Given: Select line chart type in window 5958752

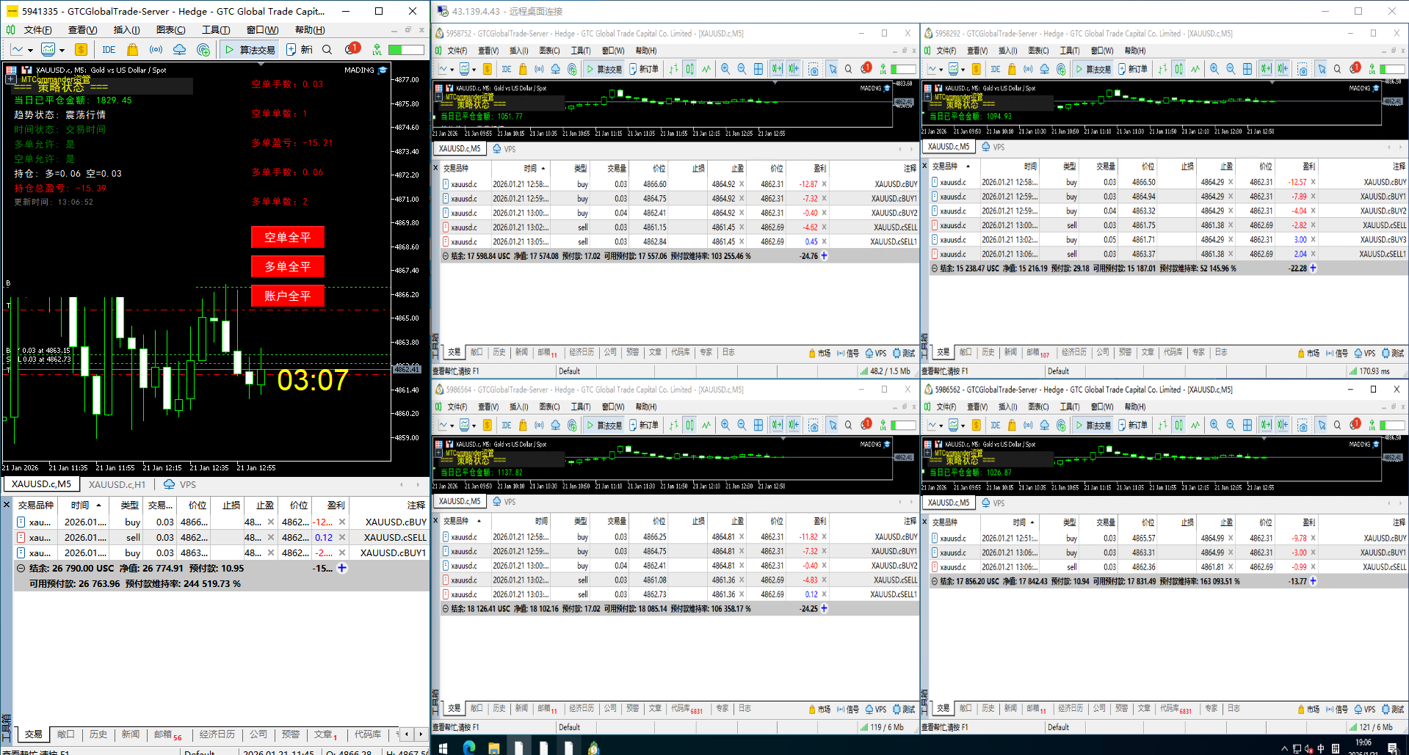Looking at the screenshot, I should (x=706, y=69).
